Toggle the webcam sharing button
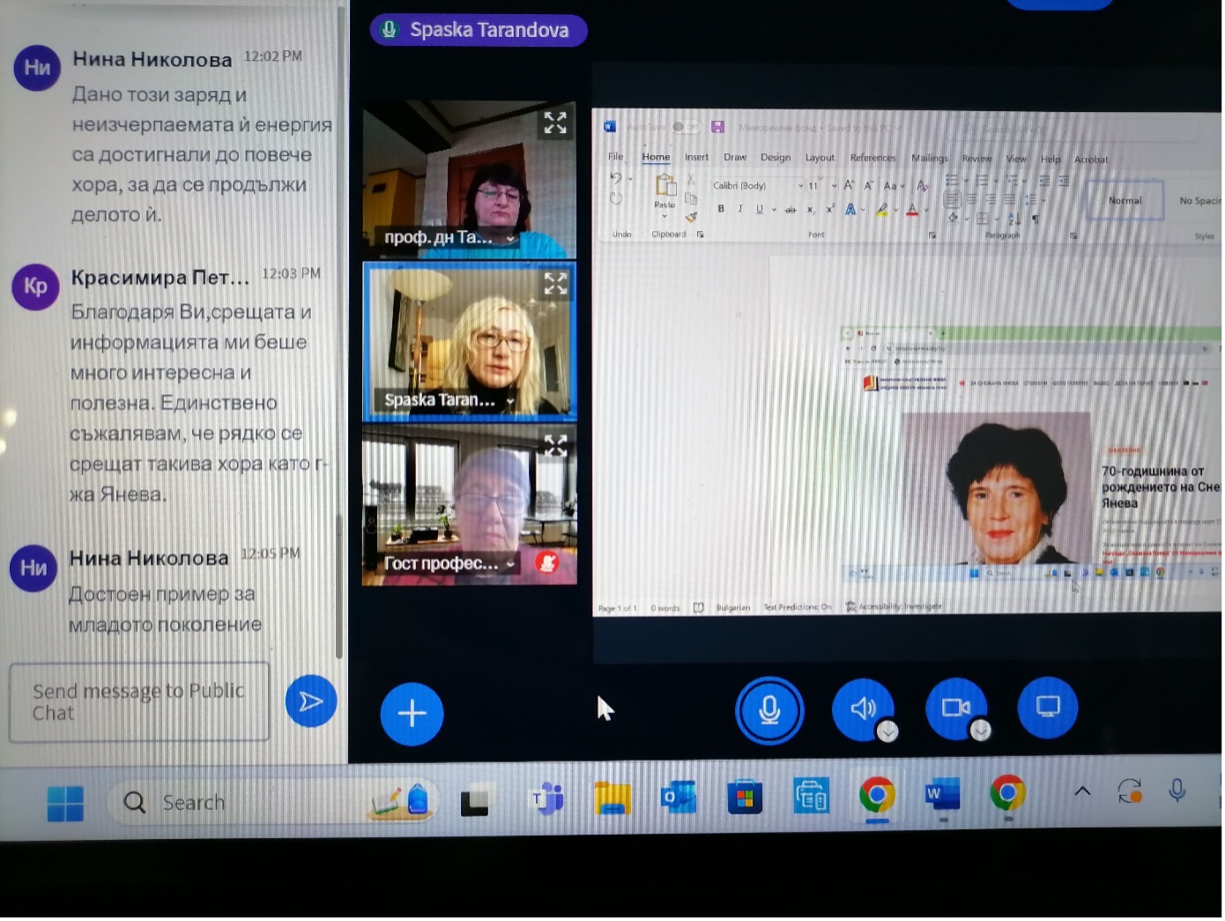This screenshot has height=921, width=1225. pyautogui.click(x=956, y=708)
